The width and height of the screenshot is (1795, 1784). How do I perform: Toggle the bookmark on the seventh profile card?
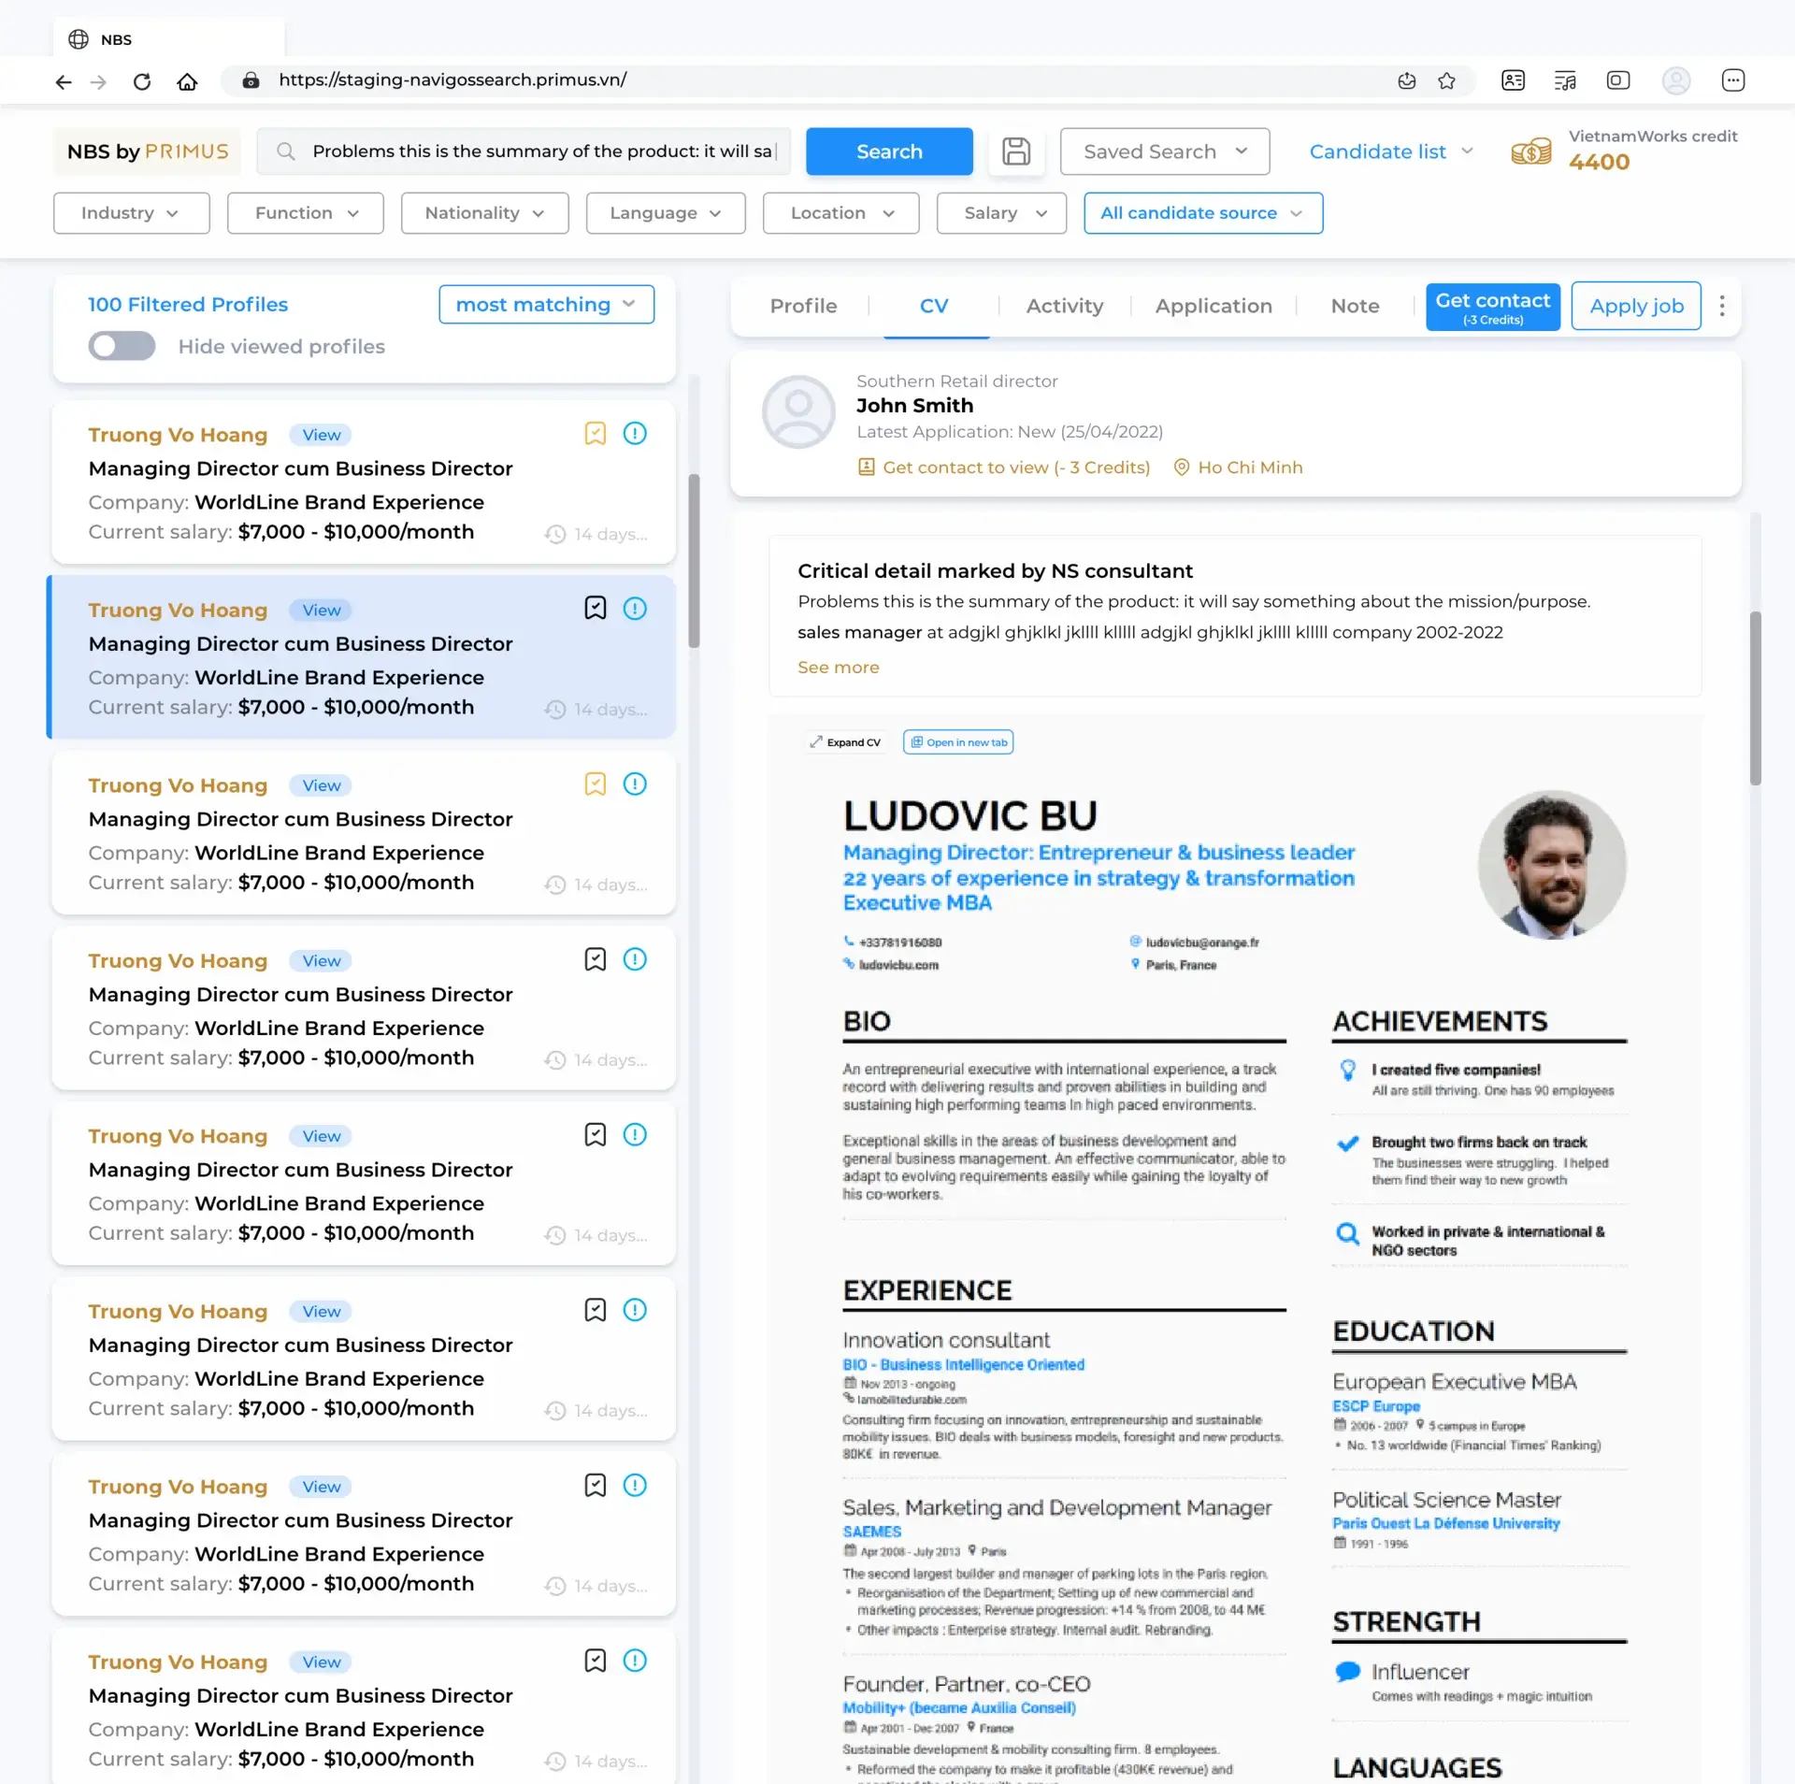(596, 1486)
